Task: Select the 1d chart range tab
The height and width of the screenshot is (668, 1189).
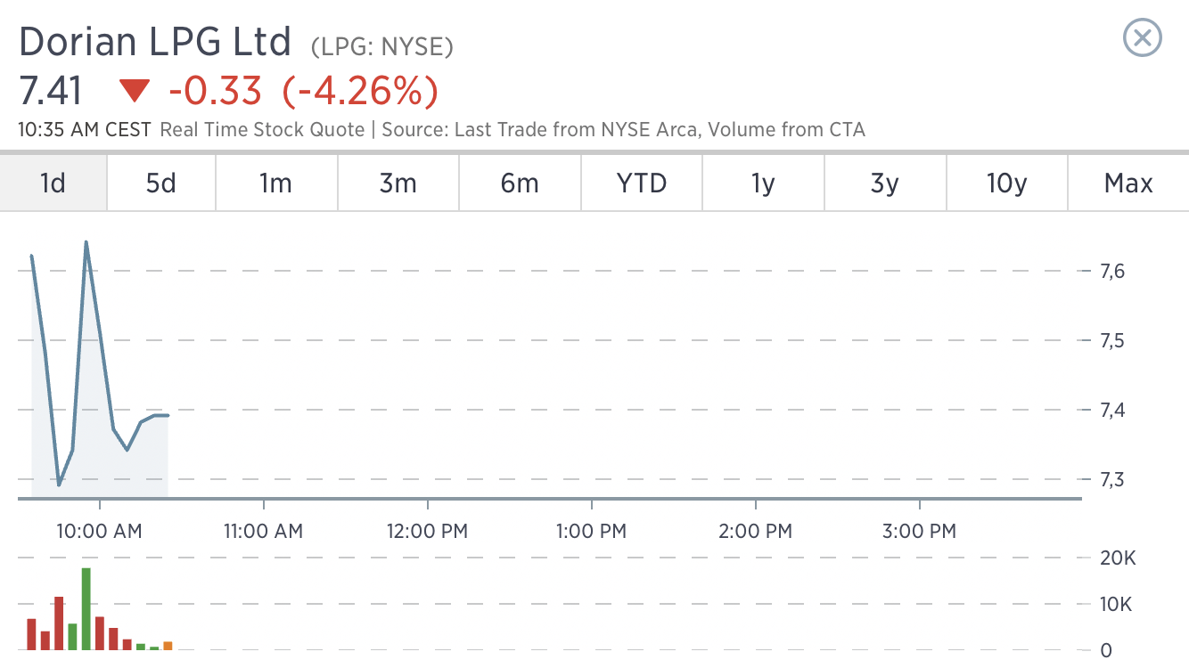Action: pos(53,183)
